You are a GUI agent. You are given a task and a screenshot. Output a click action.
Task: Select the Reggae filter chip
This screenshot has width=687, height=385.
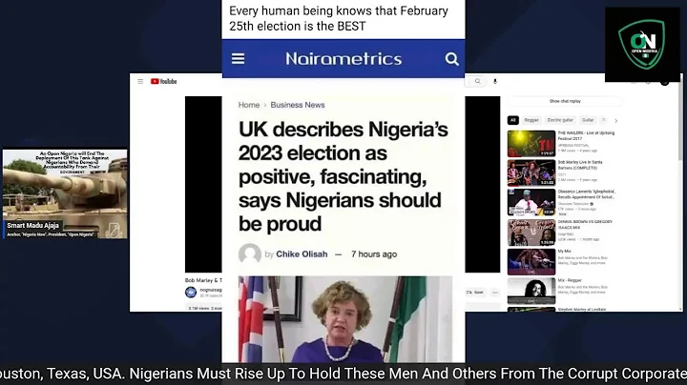click(531, 120)
